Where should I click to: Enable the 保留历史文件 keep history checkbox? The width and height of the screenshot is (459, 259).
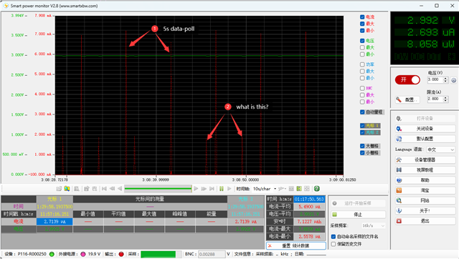(x=333, y=244)
